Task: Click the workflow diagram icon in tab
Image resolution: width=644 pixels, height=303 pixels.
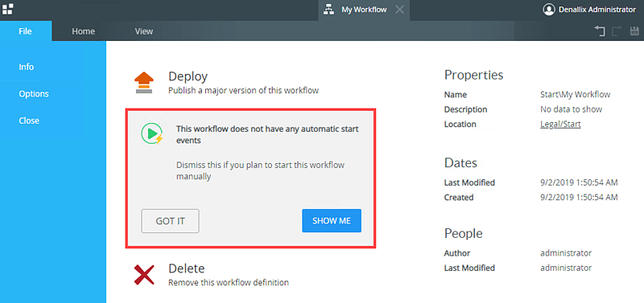Action: pos(328,10)
